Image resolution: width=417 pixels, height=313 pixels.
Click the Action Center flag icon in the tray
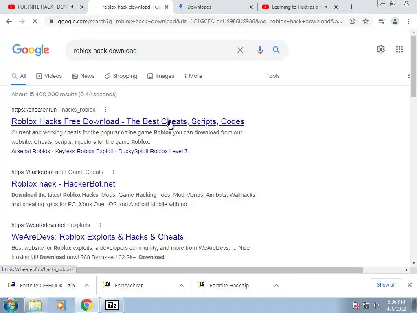pyautogui.click(x=356, y=305)
